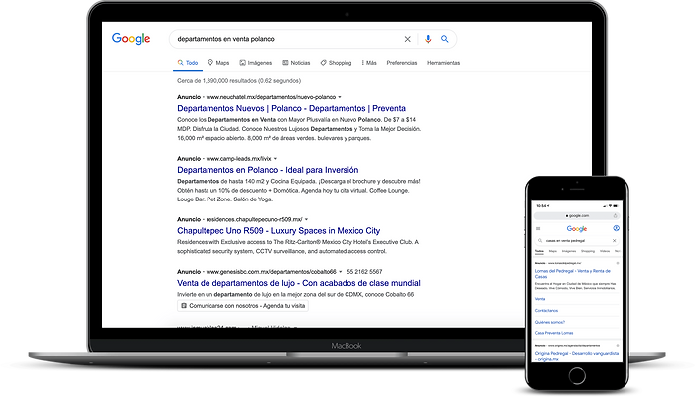Open the Noticias tab on laptop
This screenshot has width=695, height=397.
click(296, 63)
